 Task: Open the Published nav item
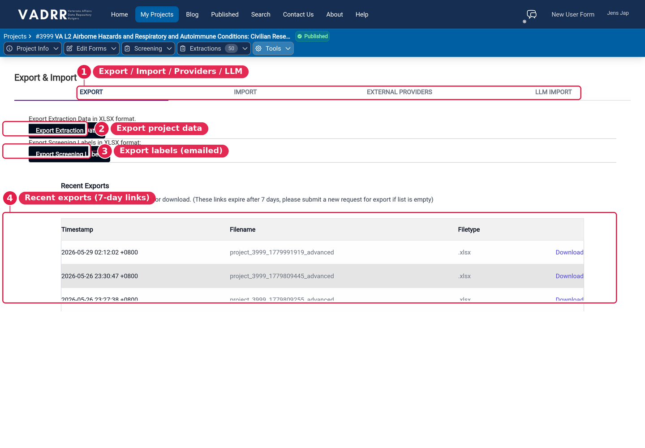225,14
